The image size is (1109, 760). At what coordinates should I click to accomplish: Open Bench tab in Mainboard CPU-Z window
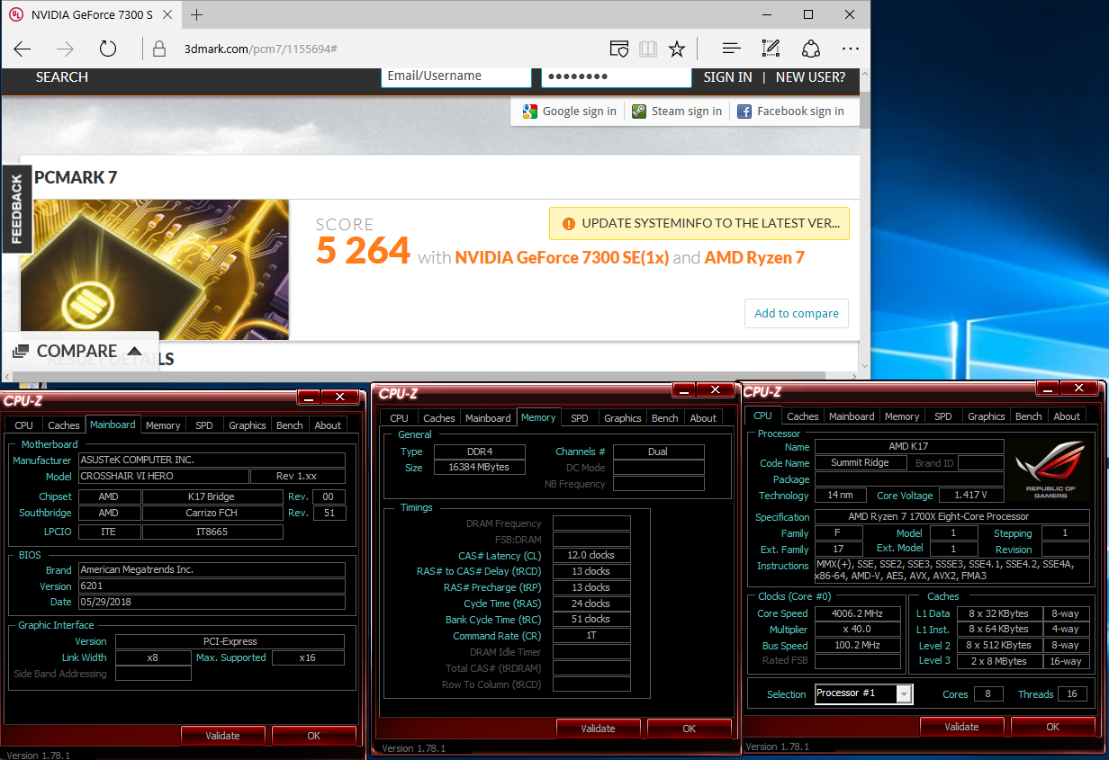[290, 425]
